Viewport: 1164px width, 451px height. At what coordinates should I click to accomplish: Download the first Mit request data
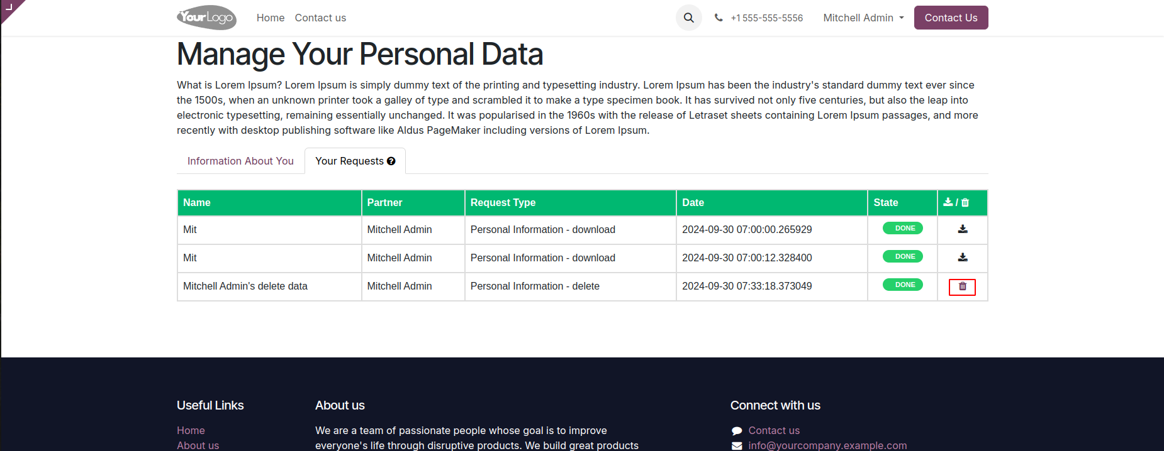[x=962, y=229]
